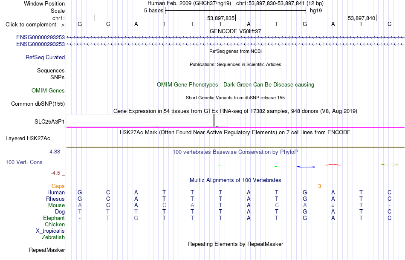Click the Layered H3K27Ac track label
405x260 pixels.
pyautogui.click(x=28, y=139)
